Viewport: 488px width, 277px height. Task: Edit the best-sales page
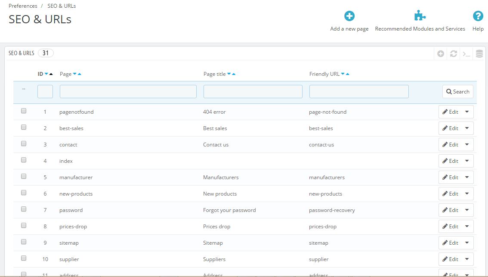click(x=450, y=128)
